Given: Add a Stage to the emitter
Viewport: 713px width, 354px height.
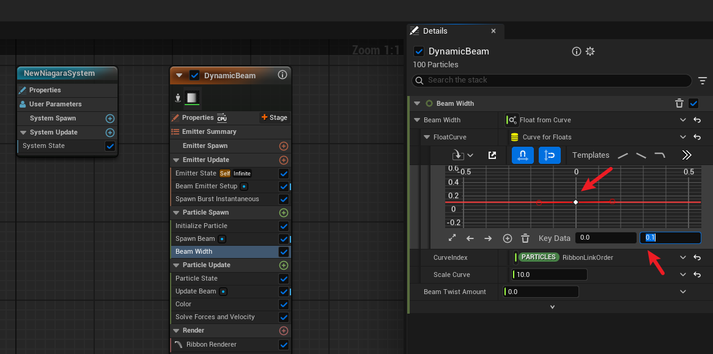Looking at the screenshot, I should pos(275,118).
